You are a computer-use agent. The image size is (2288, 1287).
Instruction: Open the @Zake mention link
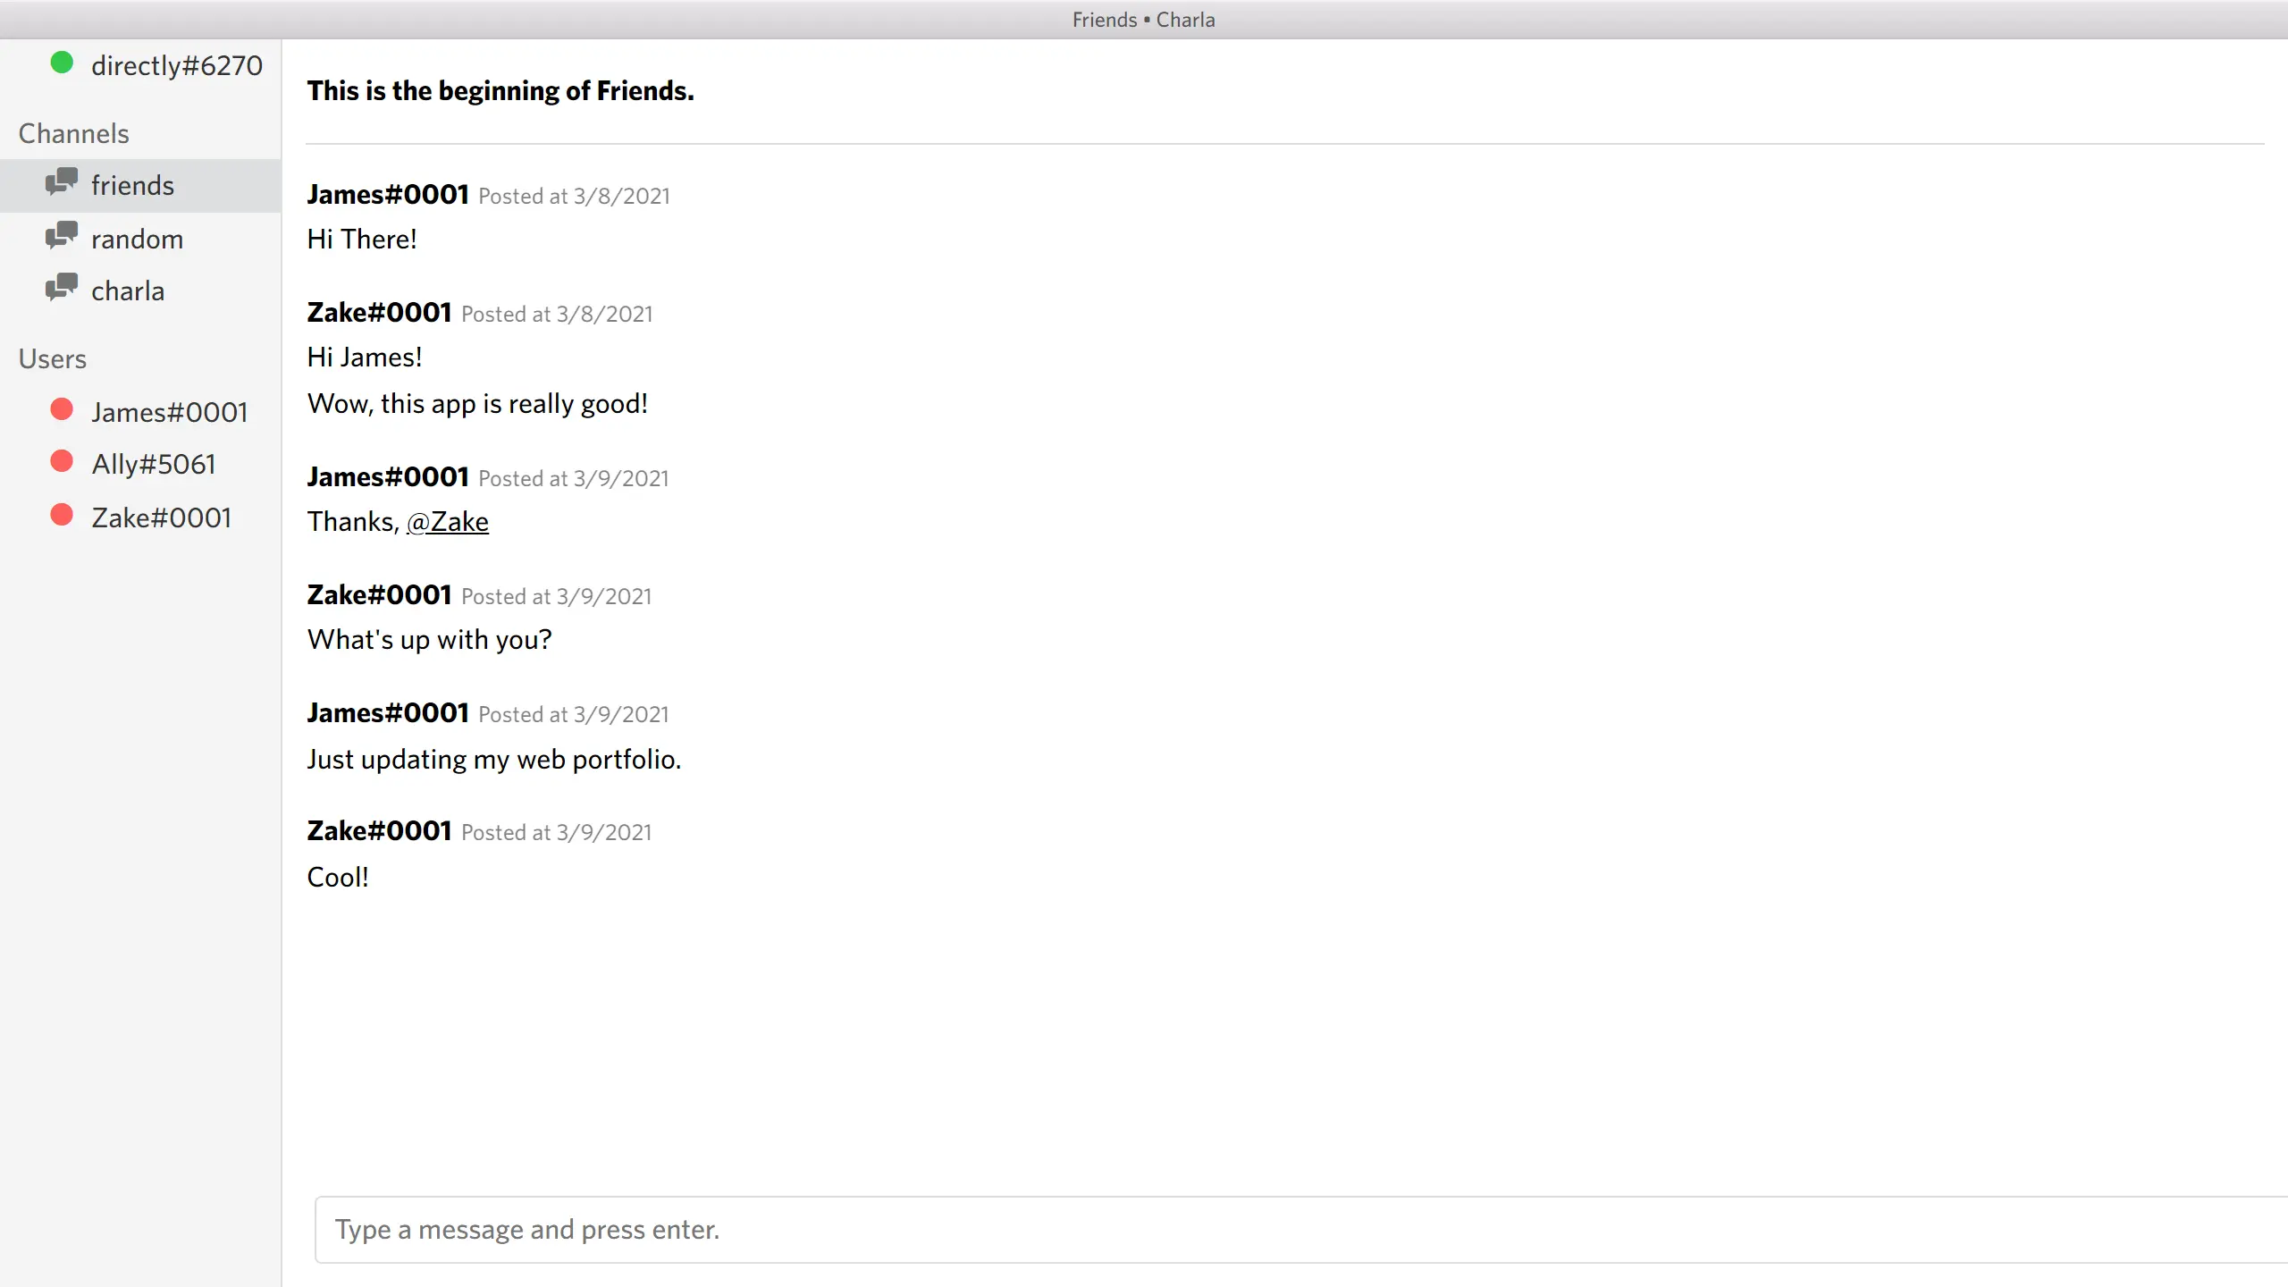coord(448,521)
